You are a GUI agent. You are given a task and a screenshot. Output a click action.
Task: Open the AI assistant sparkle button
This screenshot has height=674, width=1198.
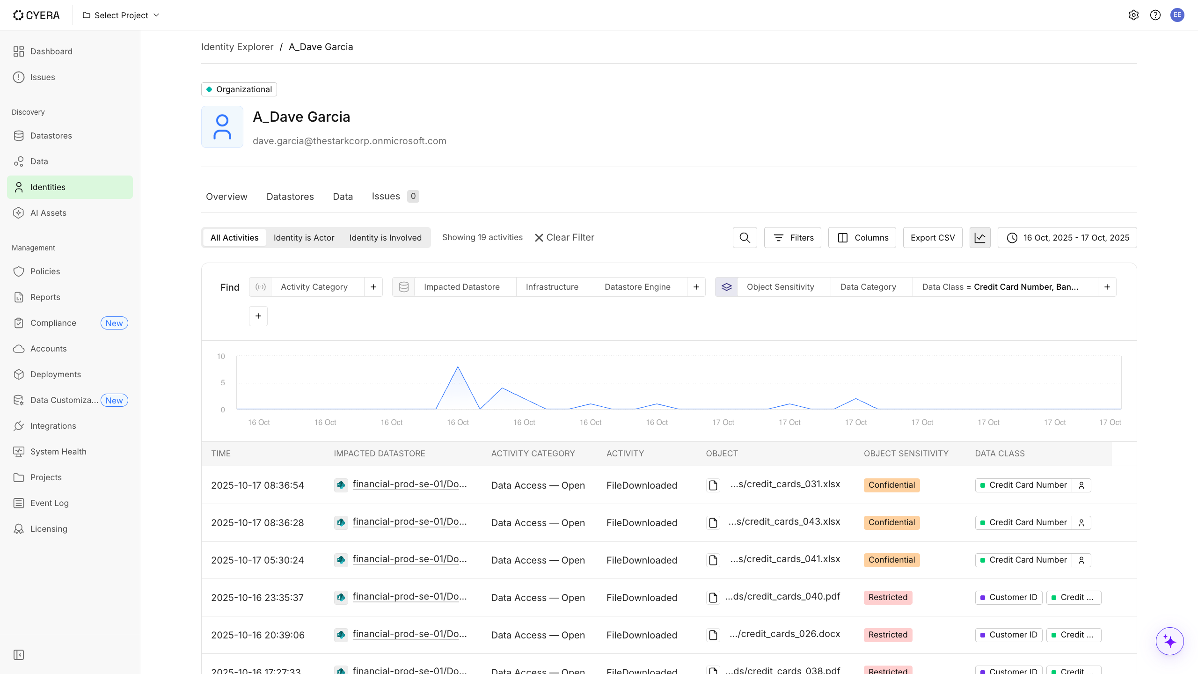1169,641
